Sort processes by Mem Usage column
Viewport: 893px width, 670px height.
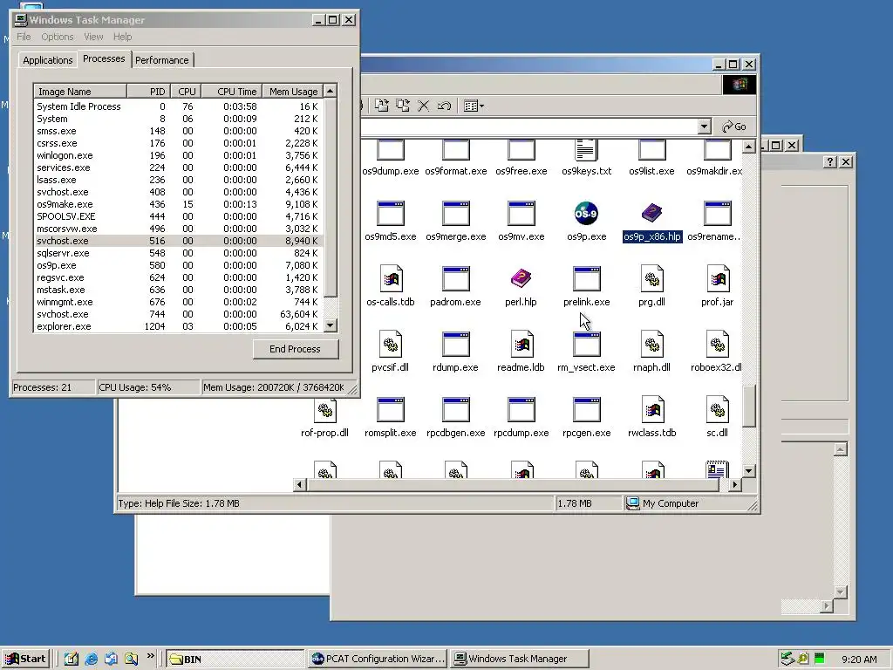293,91
